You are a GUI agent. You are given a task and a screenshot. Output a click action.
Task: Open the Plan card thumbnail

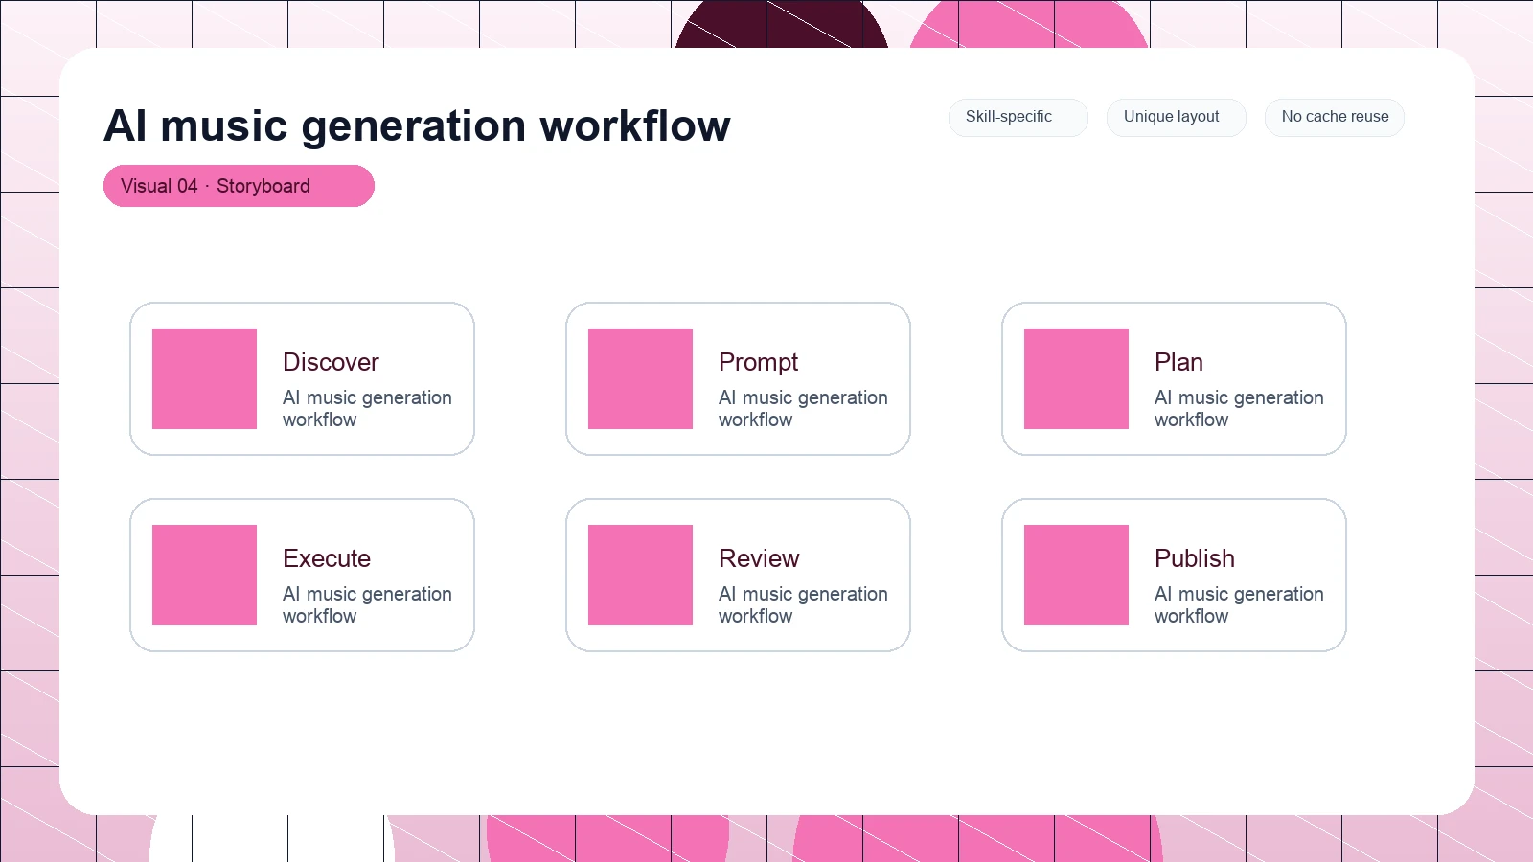pyautogui.click(x=1076, y=378)
